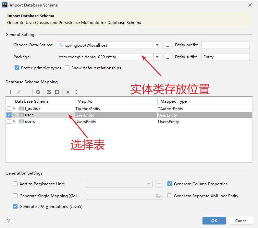Select the t_author table name
The height and width of the screenshot is (228, 258).
point(32,108)
